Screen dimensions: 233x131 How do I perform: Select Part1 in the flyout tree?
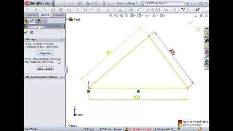[77, 19]
